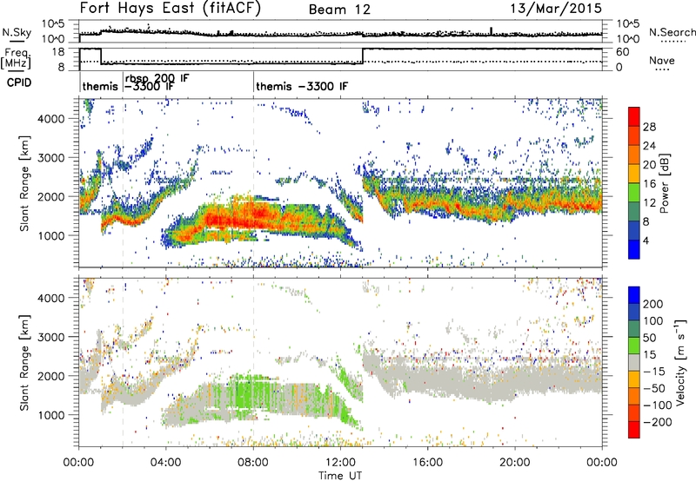Click the blue top of velocity colorbar
Viewport: 696px width, 481px height.
pyautogui.click(x=634, y=294)
